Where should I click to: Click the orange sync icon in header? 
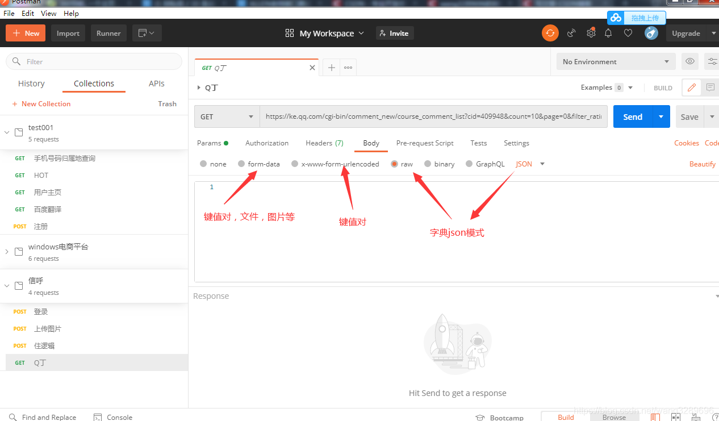(x=550, y=33)
